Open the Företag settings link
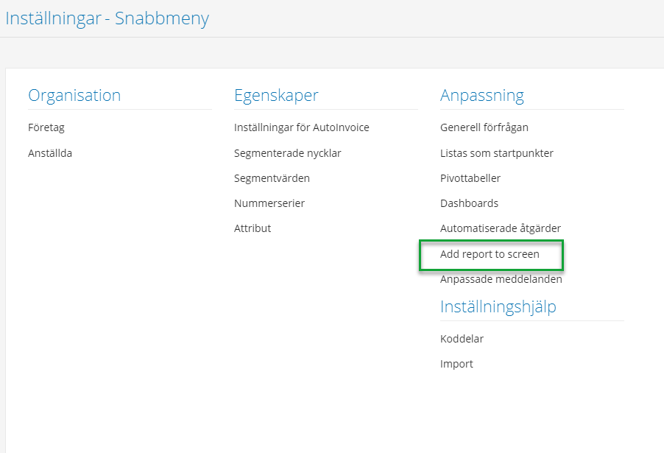 click(x=46, y=127)
